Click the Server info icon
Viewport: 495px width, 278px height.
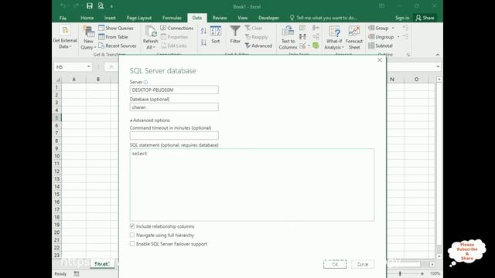point(145,83)
